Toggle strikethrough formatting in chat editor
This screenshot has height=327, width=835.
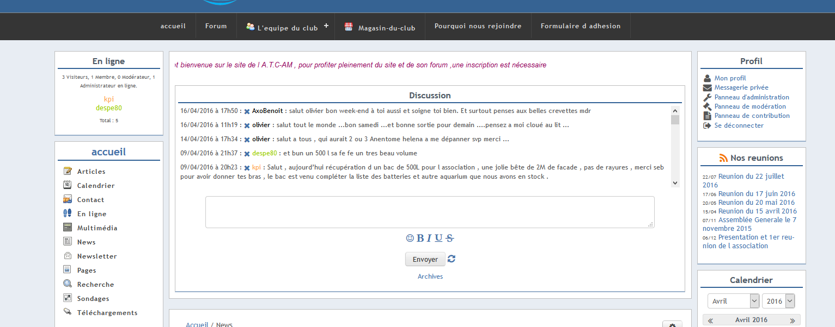pyautogui.click(x=449, y=238)
